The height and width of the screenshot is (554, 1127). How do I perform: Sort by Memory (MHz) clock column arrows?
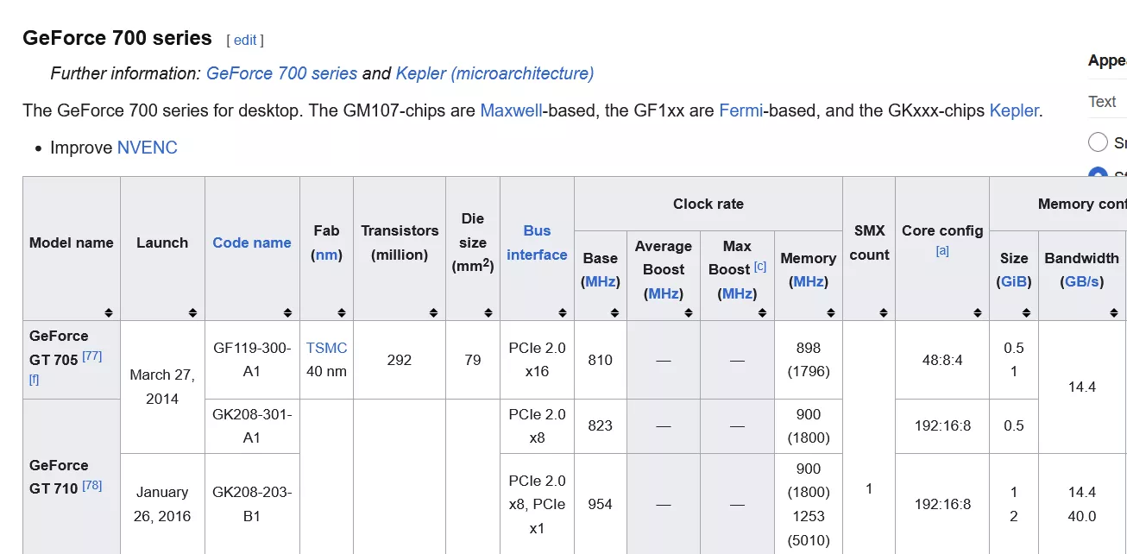pyautogui.click(x=831, y=312)
